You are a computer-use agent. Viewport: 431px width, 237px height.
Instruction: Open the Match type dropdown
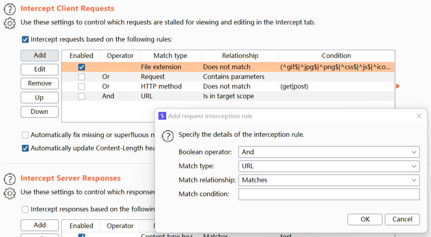[329, 166]
